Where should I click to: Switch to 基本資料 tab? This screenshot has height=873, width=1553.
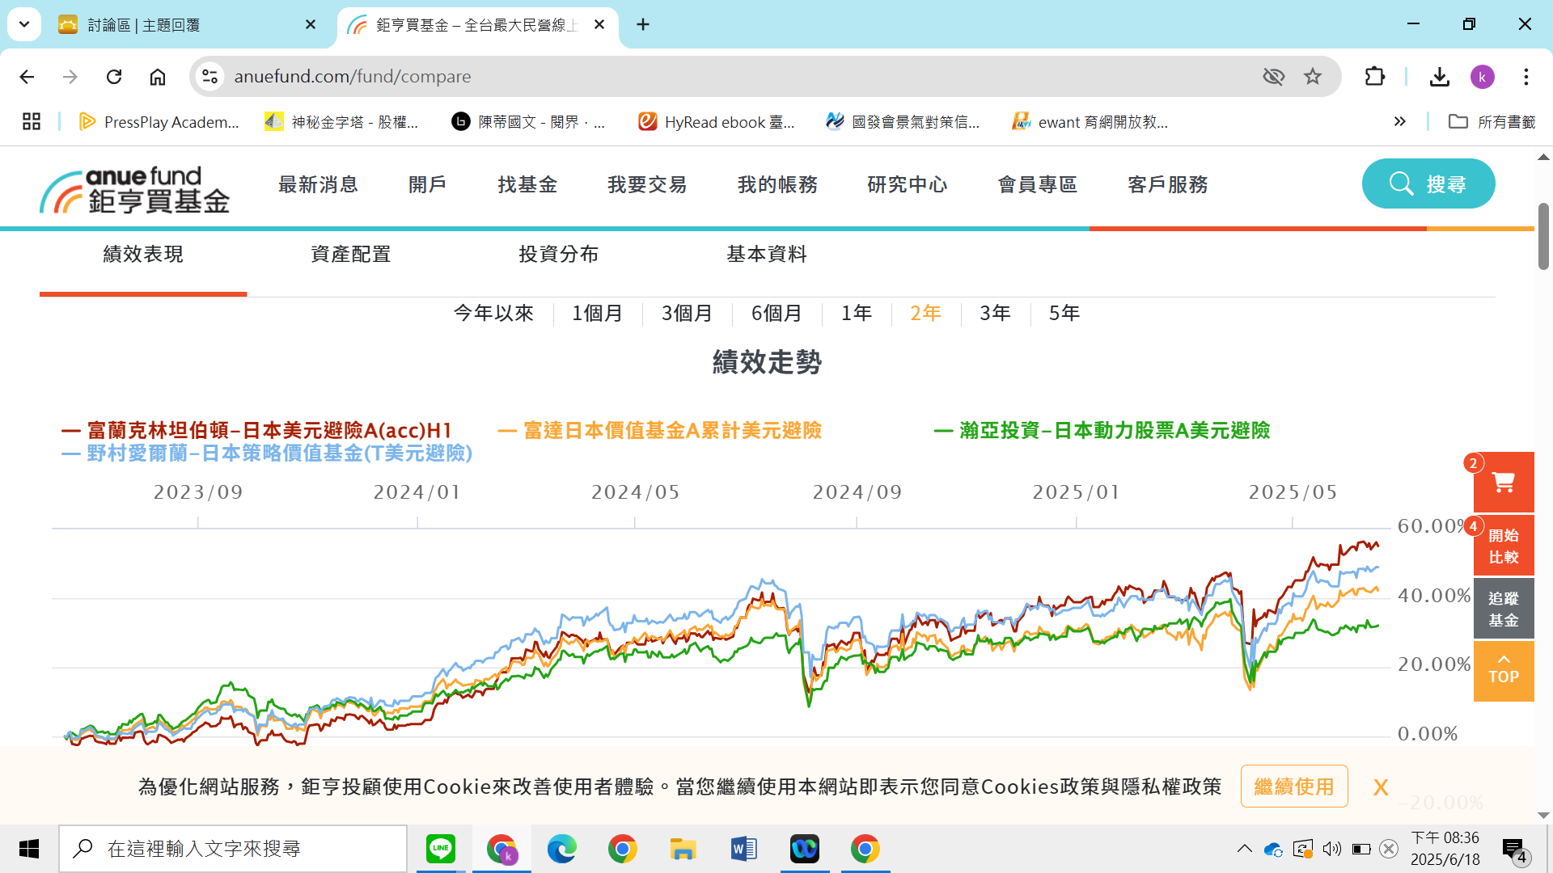point(767,255)
